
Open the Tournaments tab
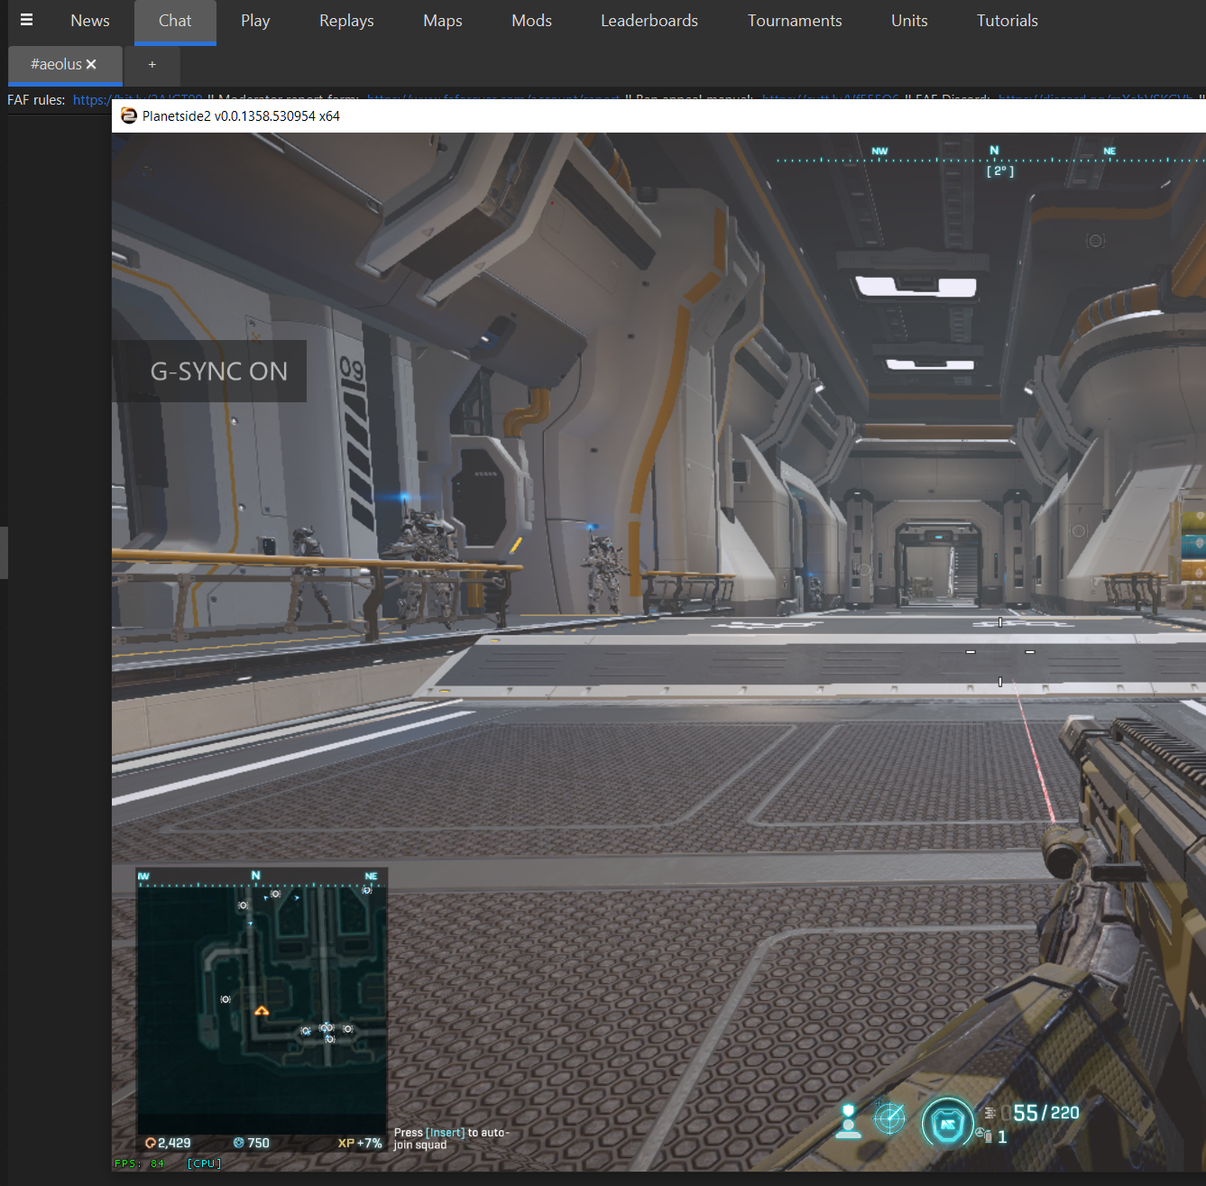pyautogui.click(x=795, y=21)
